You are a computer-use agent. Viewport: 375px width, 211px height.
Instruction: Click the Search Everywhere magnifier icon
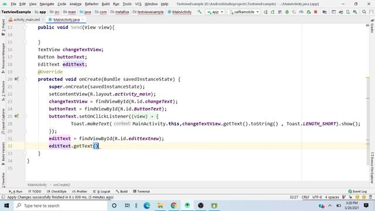point(364,12)
